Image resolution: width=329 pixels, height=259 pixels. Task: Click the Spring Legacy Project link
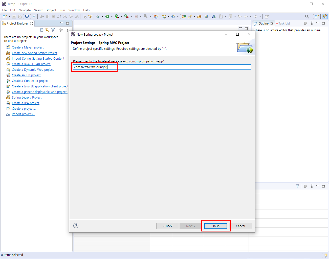click(x=27, y=97)
